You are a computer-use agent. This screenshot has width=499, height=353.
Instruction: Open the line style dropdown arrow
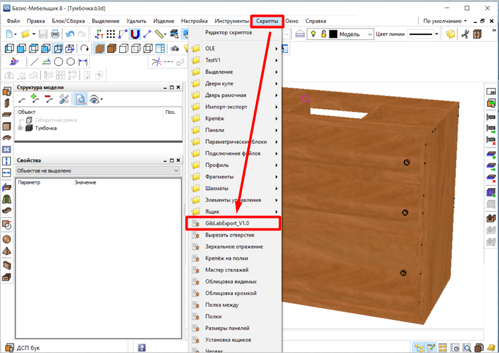[436, 34]
